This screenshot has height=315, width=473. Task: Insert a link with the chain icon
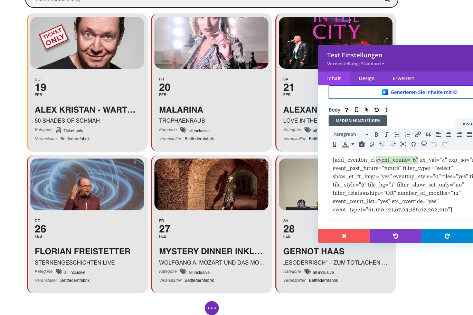(x=418, y=134)
